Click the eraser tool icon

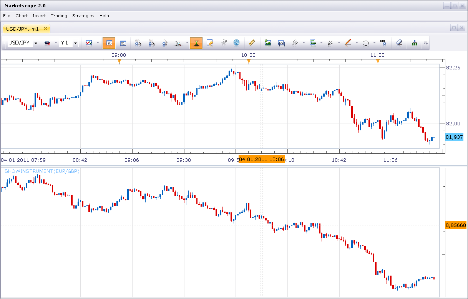pyautogui.click(x=399, y=43)
